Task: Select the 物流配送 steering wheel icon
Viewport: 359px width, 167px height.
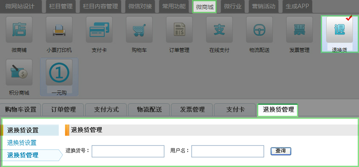Action: (260, 30)
